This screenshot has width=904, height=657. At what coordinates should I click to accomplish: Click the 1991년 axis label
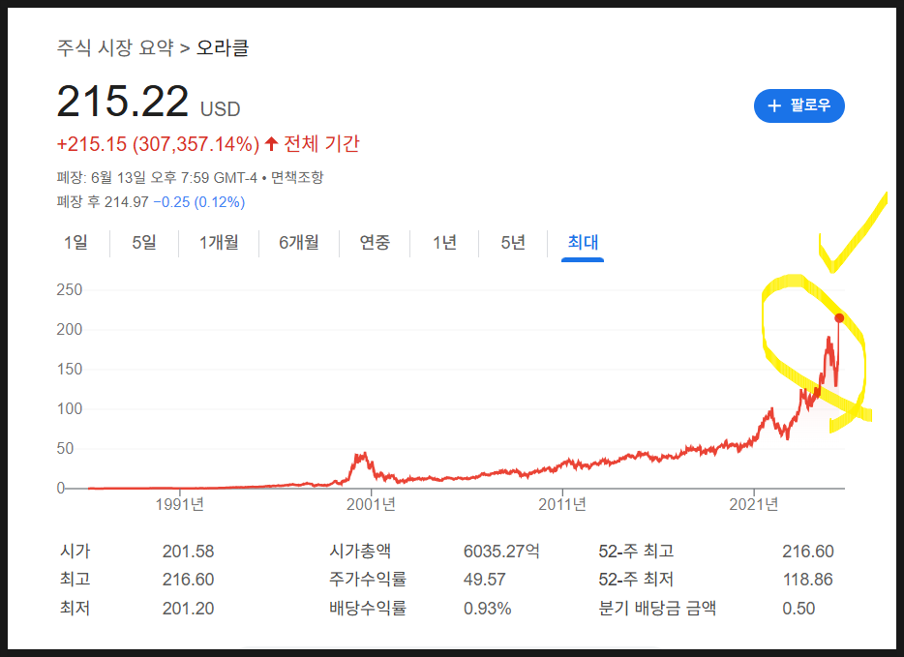(180, 505)
